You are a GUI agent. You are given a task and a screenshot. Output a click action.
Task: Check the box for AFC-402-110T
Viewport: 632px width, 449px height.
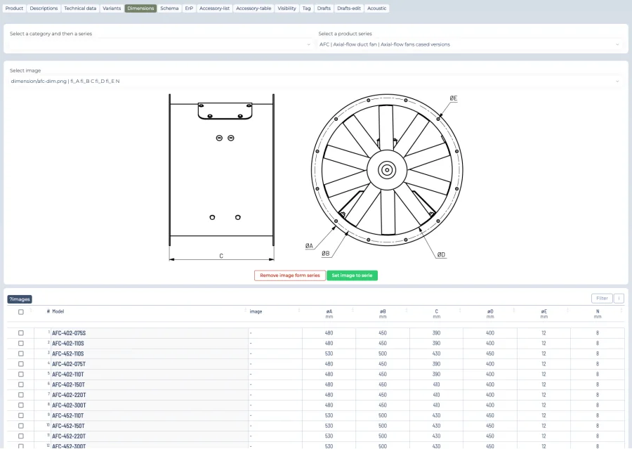[21, 375]
